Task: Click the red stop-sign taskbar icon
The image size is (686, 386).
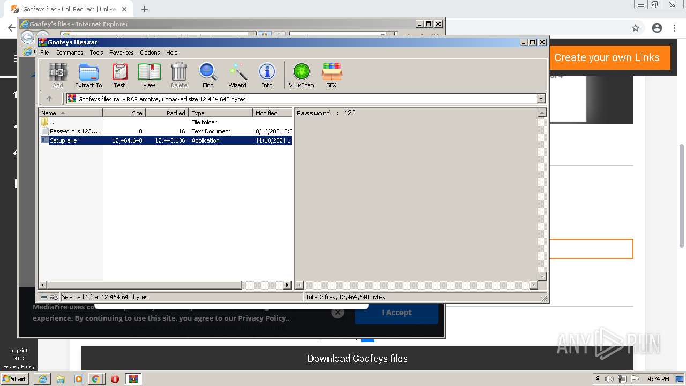Action: pyautogui.click(x=115, y=379)
